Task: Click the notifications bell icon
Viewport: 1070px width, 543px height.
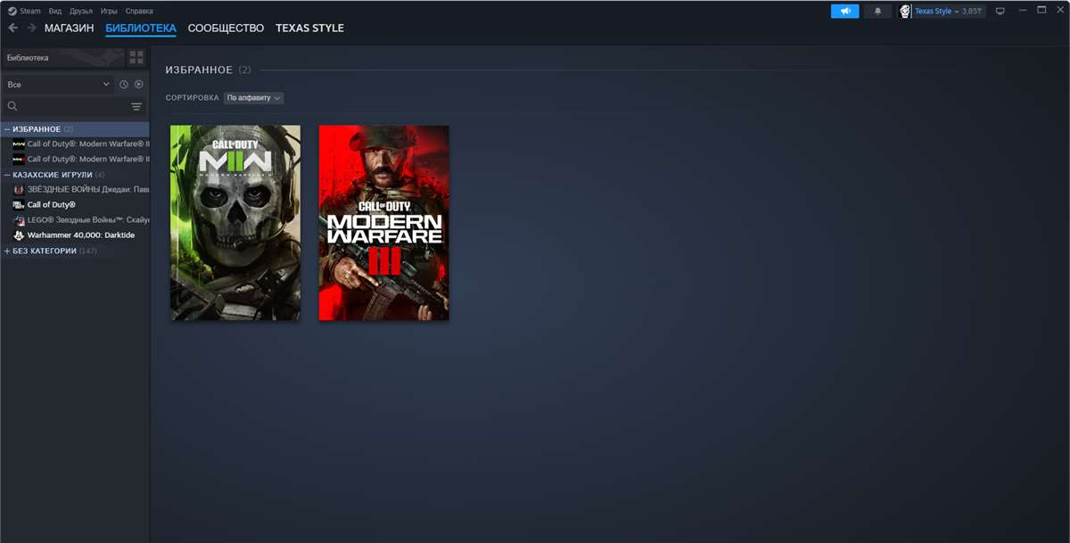Action: pyautogui.click(x=878, y=10)
